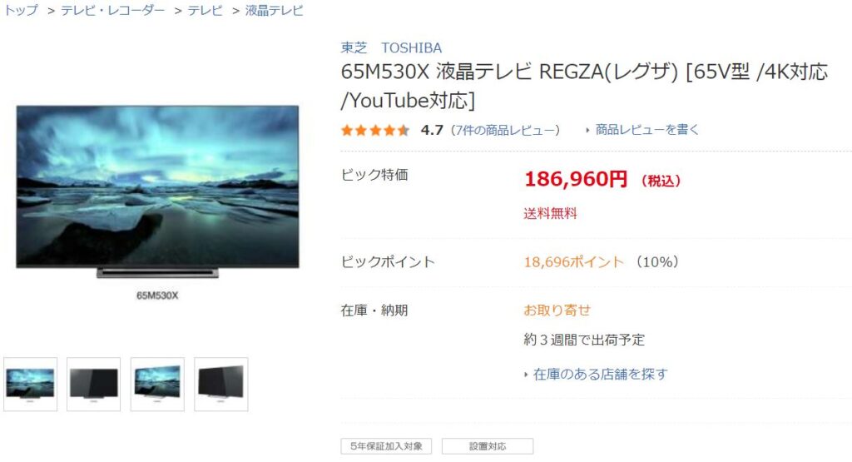Open the トップ breadcrumb link
Screen dimensions: 852x462
[x=21, y=10]
